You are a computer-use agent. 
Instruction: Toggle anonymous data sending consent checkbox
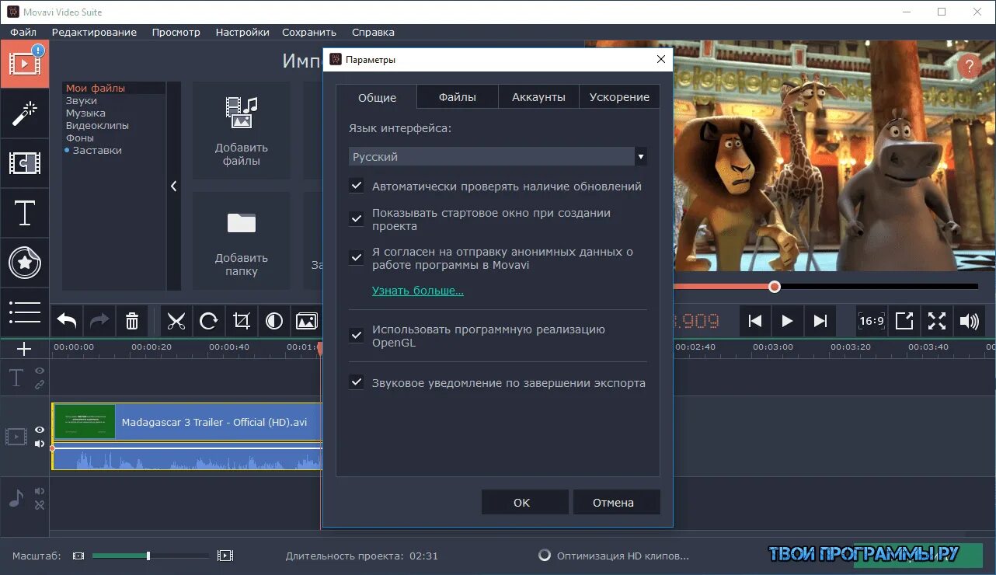point(357,258)
